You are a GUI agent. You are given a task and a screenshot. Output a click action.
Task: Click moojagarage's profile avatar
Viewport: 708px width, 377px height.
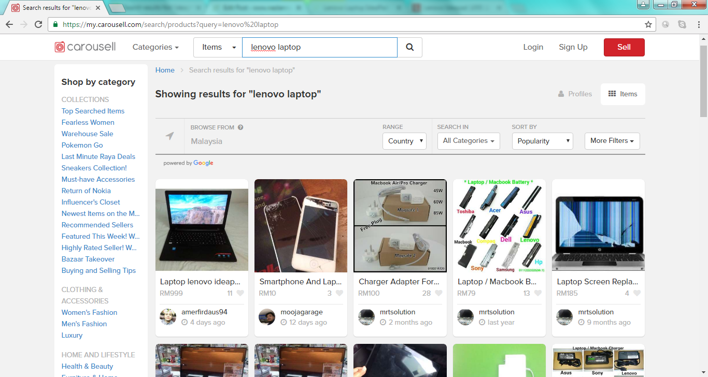[267, 317]
